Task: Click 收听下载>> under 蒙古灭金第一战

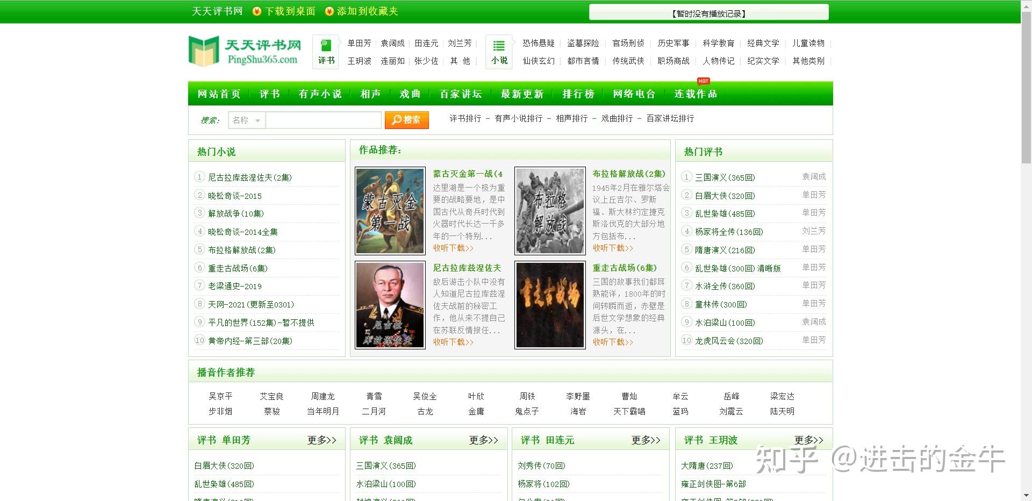Action: coord(453,248)
